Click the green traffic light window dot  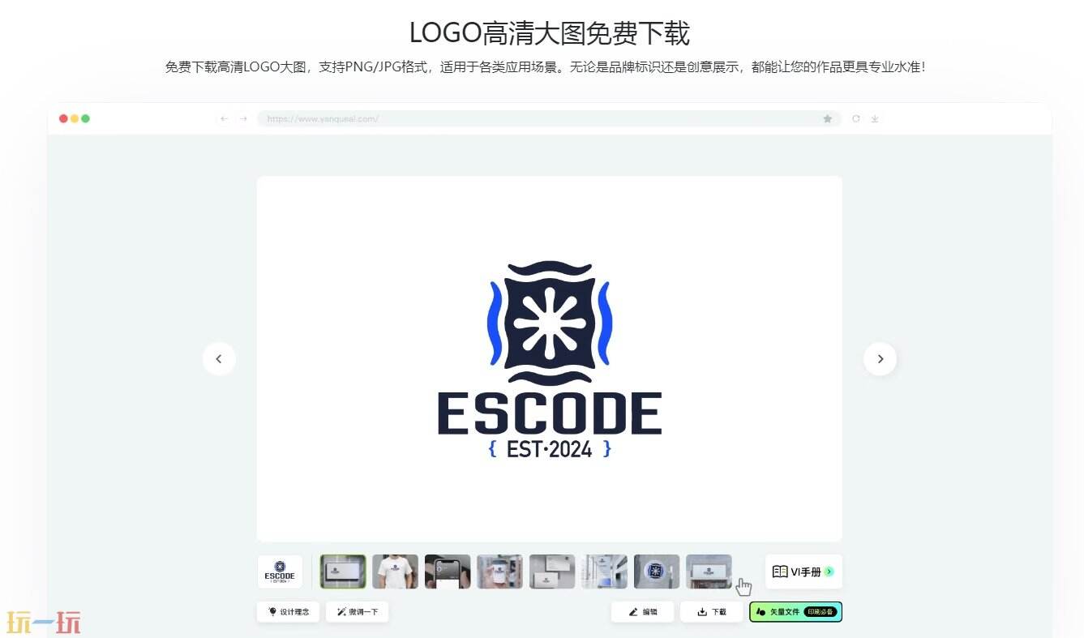pos(85,118)
